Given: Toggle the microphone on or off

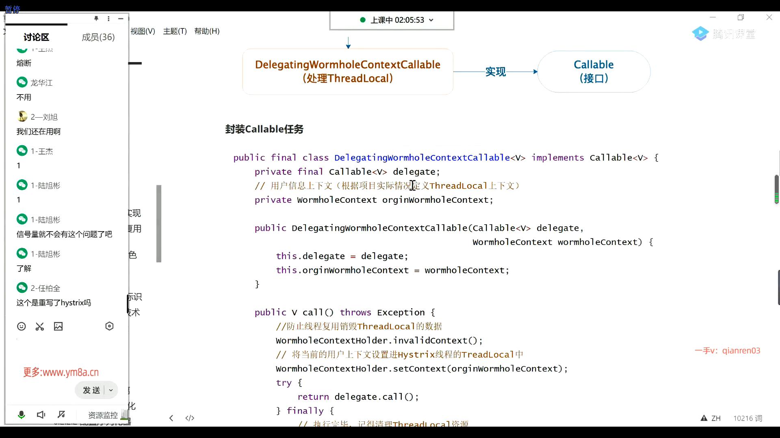Looking at the screenshot, I should 22,414.
